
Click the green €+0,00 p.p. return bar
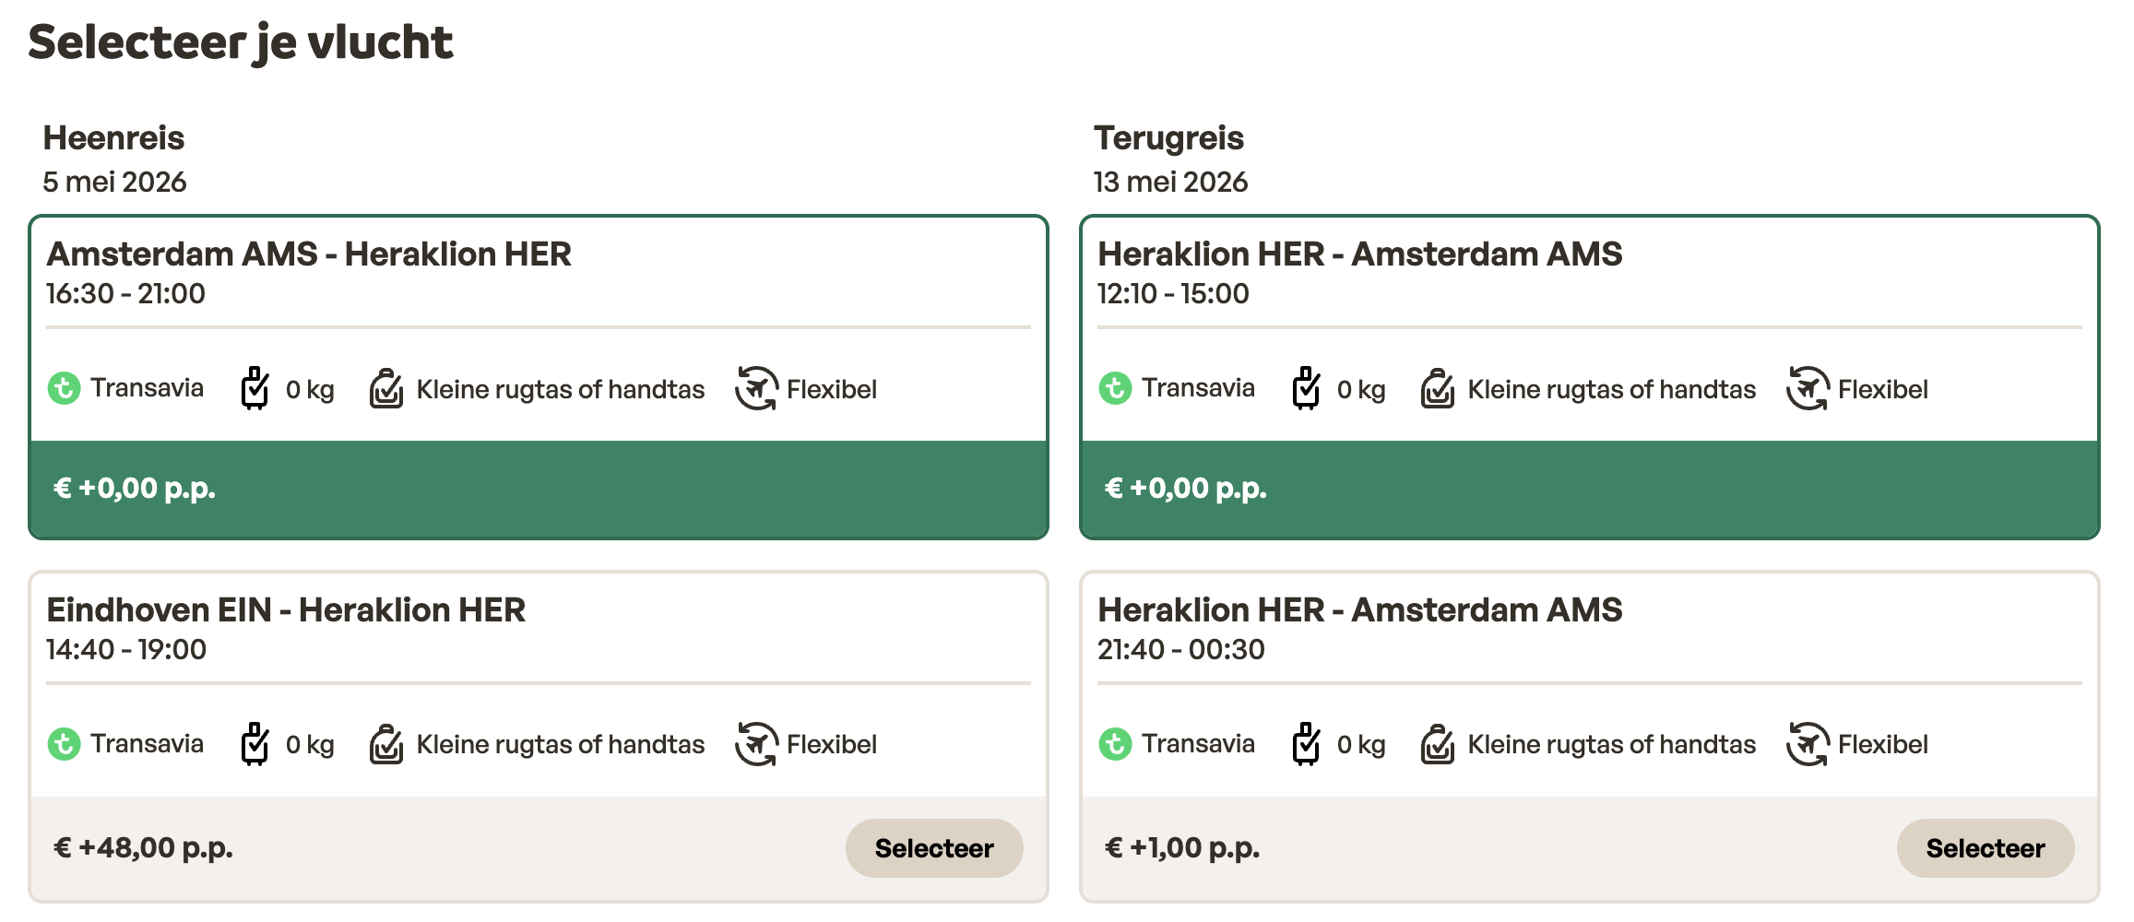(x=1588, y=489)
